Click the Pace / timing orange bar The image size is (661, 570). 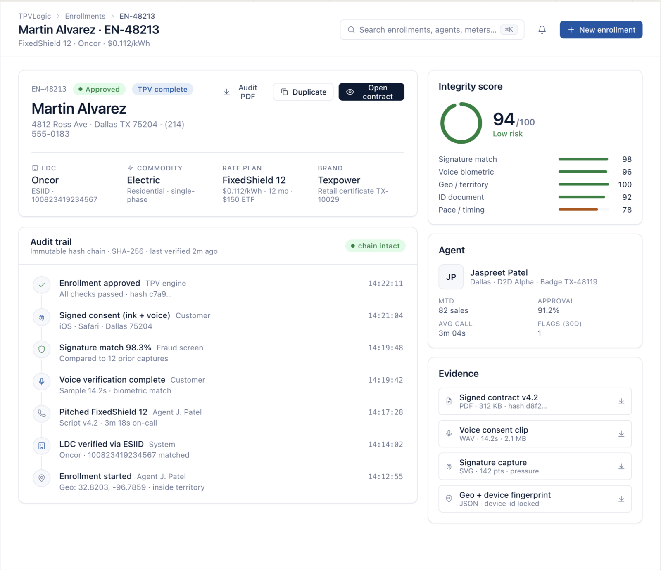point(578,210)
